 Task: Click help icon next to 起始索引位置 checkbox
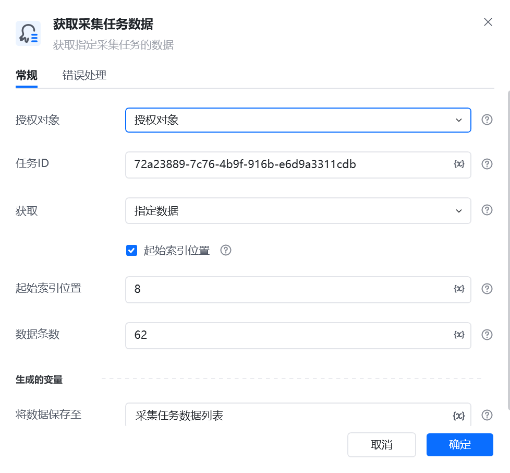[x=225, y=251]
